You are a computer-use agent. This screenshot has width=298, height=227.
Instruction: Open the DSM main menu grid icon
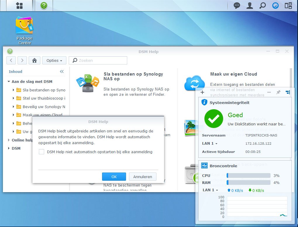point(19,6)
